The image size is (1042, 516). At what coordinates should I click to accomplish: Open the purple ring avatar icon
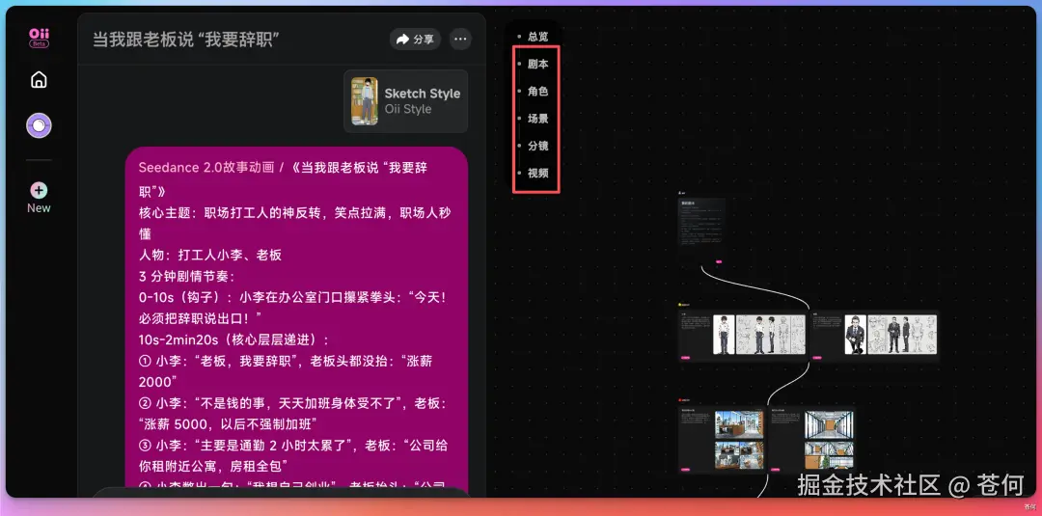click(40, 125)
